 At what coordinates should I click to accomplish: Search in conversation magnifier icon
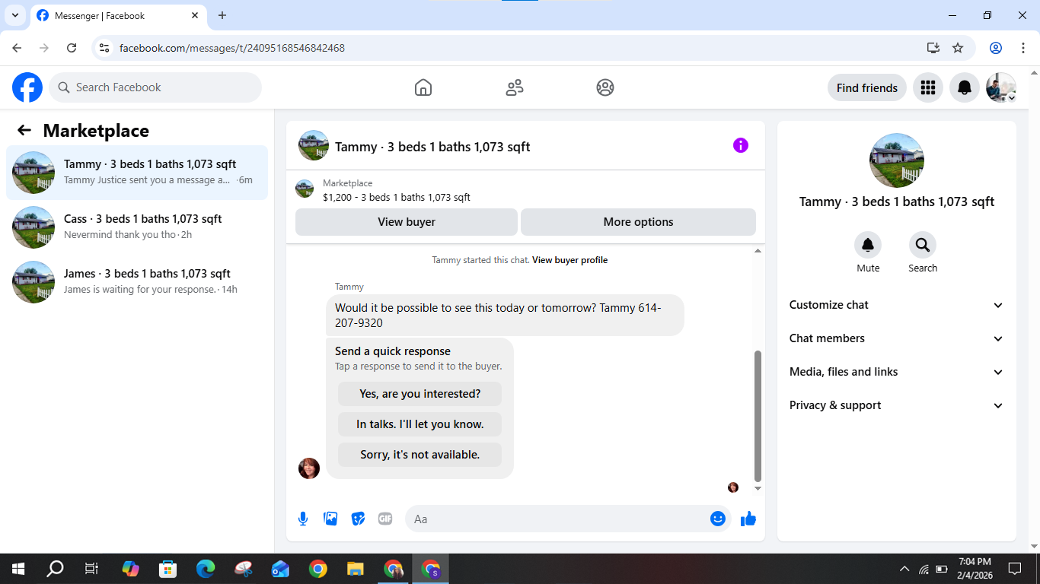pos(923,245)
